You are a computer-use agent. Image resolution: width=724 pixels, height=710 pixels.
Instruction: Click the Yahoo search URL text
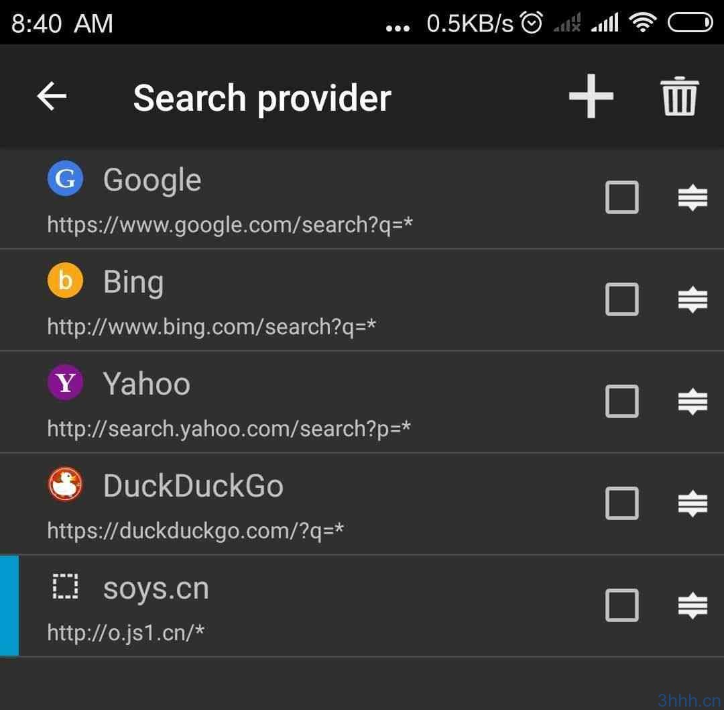[x=229, y=429]
